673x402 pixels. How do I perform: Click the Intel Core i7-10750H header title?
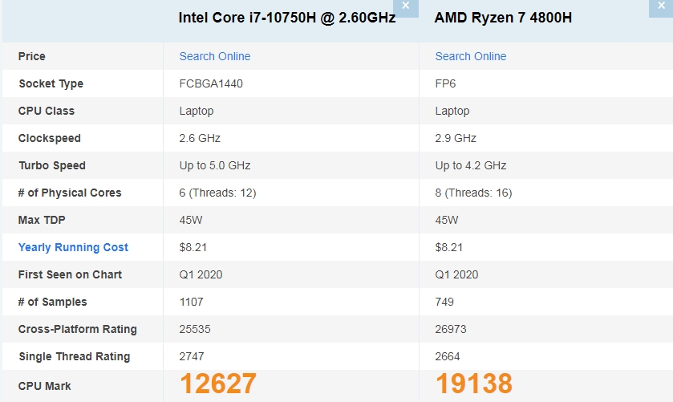tap(286, 18)
